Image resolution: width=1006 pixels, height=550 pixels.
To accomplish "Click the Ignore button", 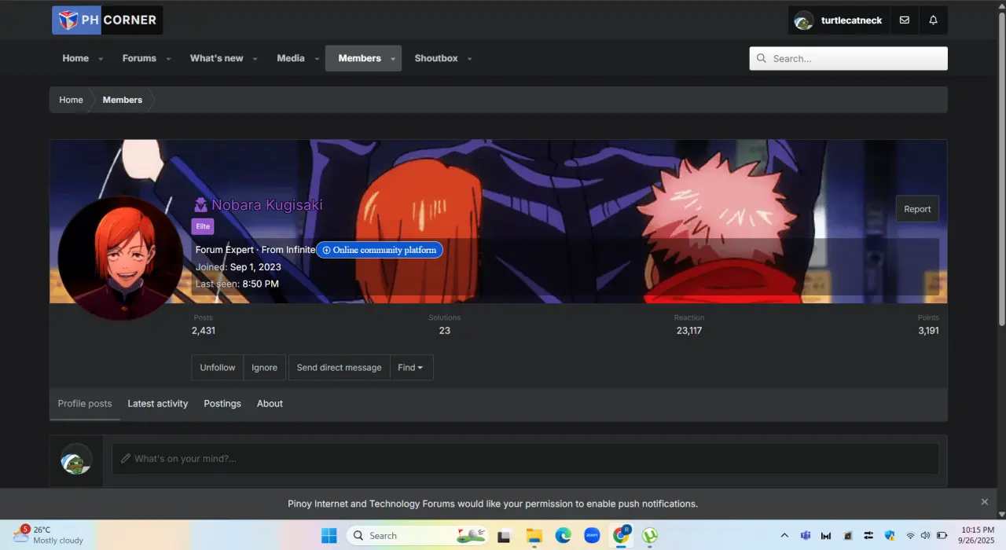I will click(264, 368).
